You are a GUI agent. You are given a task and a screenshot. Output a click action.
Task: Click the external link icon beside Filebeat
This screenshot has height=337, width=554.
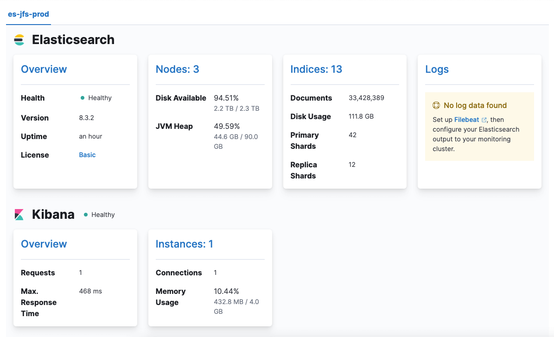click(x=484, y=120)
